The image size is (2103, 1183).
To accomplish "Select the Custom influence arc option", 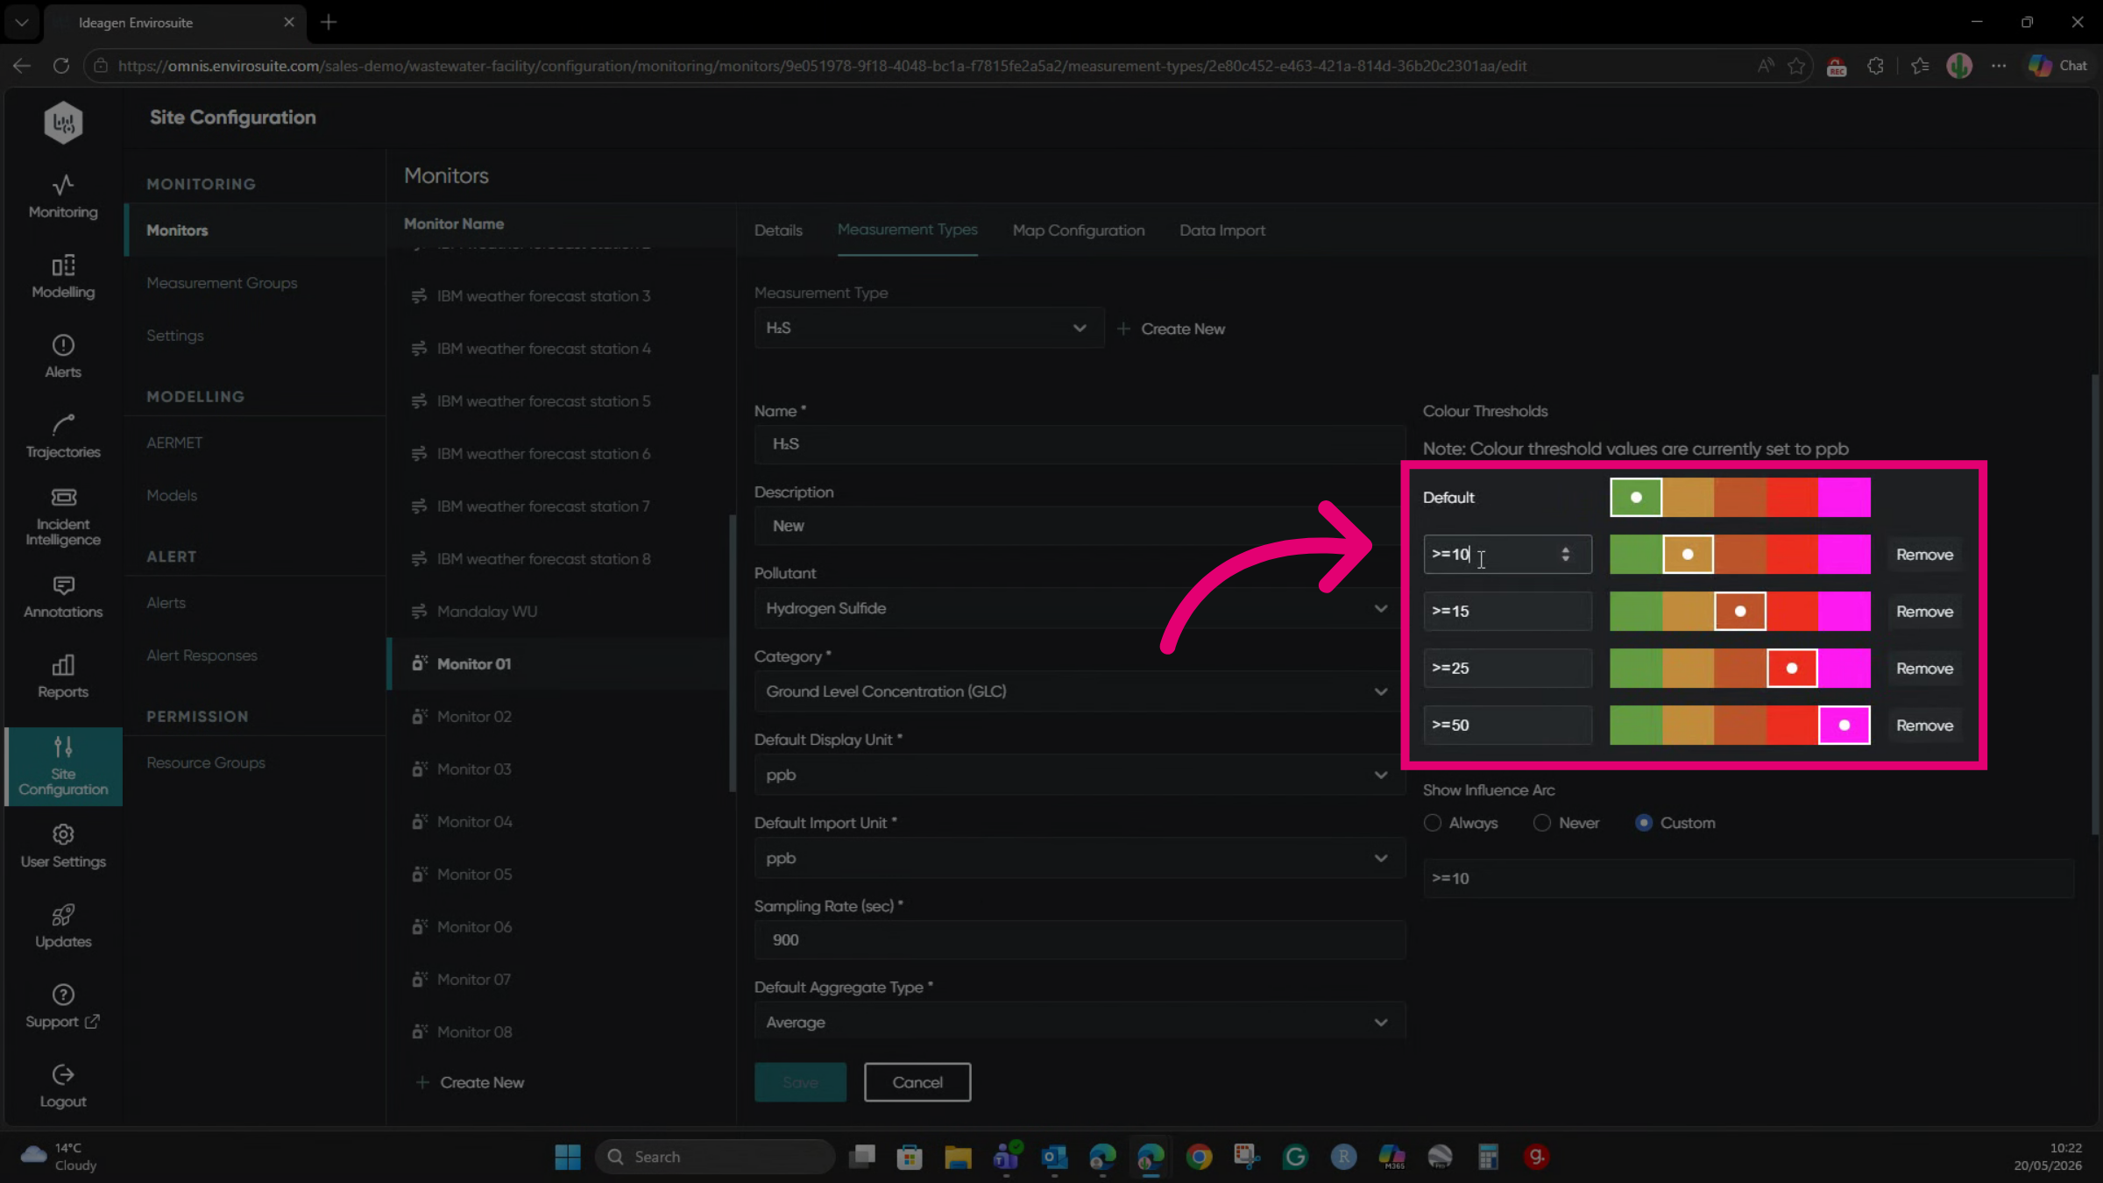I will [x=1644, y=823].
